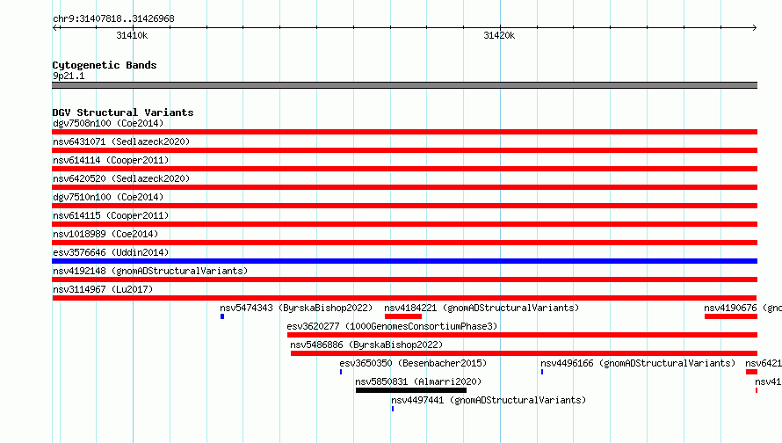The width and height of the screenshot is (782, 443).
Task: Click the red bar under nsv4192148
Action: click(x=404, y=280)
